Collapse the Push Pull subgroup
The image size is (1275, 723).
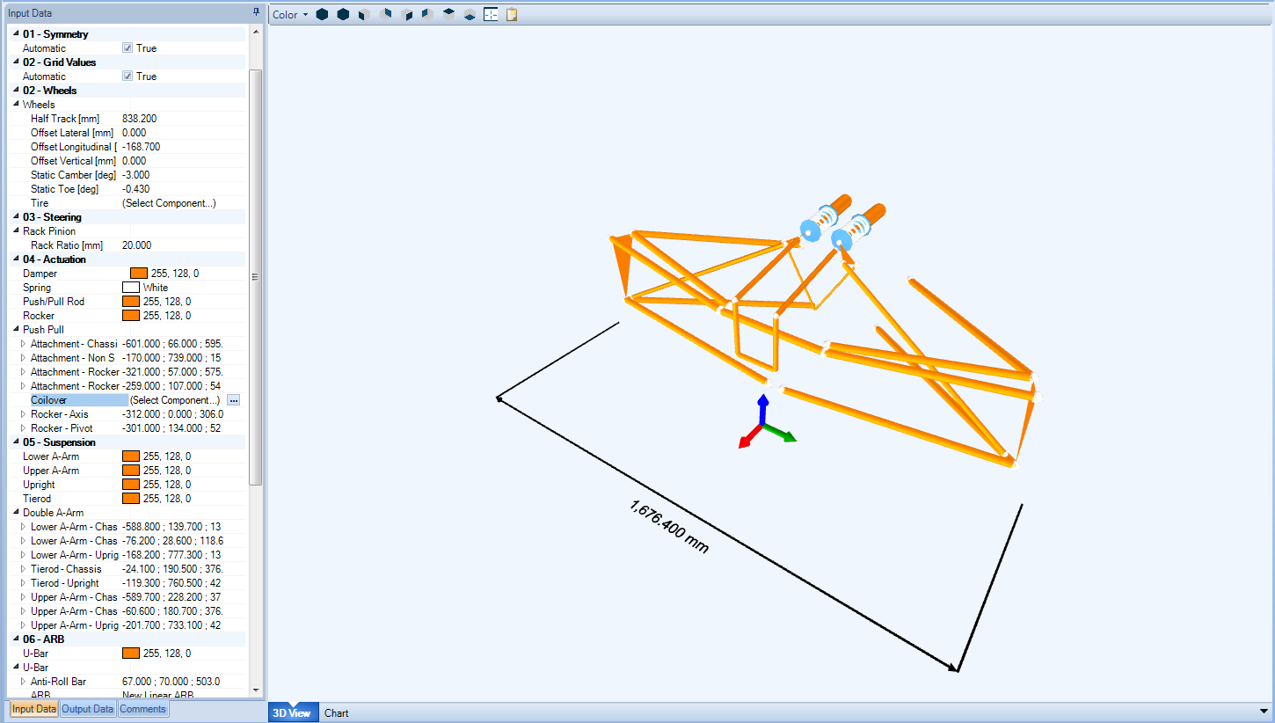(x=16, y=330)
